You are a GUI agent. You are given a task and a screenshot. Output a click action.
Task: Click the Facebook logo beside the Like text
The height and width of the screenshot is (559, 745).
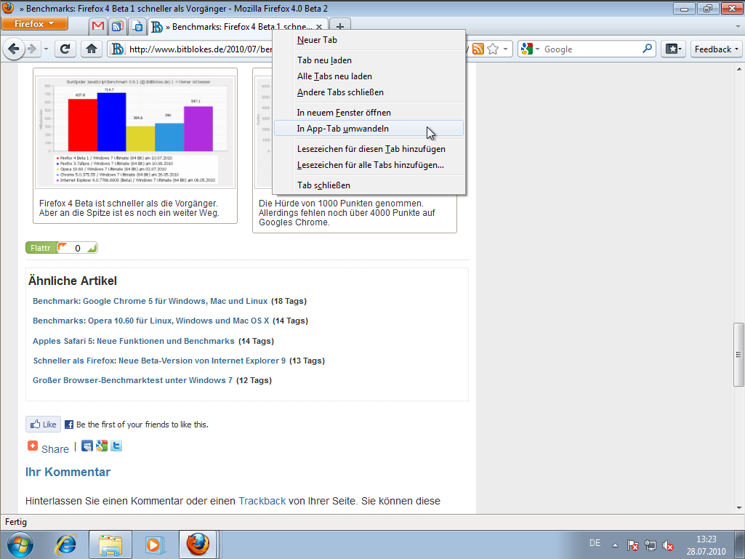[x=69, y=425]
